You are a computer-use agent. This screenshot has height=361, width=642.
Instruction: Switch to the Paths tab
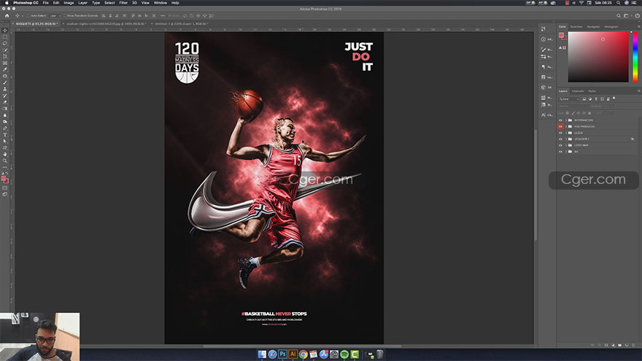(592, 91)
